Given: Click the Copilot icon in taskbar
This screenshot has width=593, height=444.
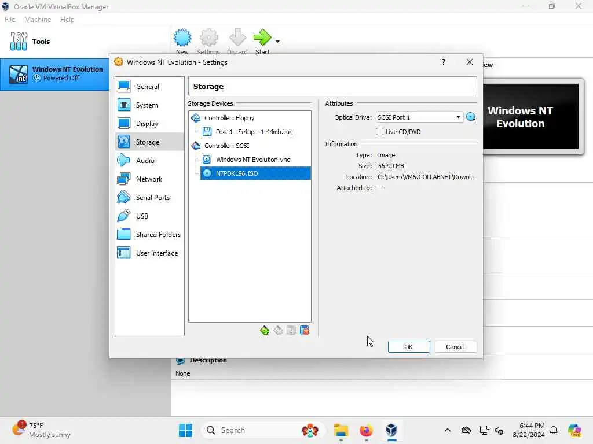Looking at the screenshot, I should coord(575,430).
